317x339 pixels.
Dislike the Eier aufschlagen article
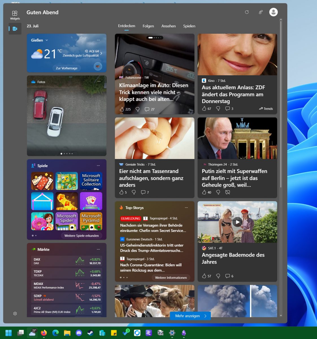[134, 192]
